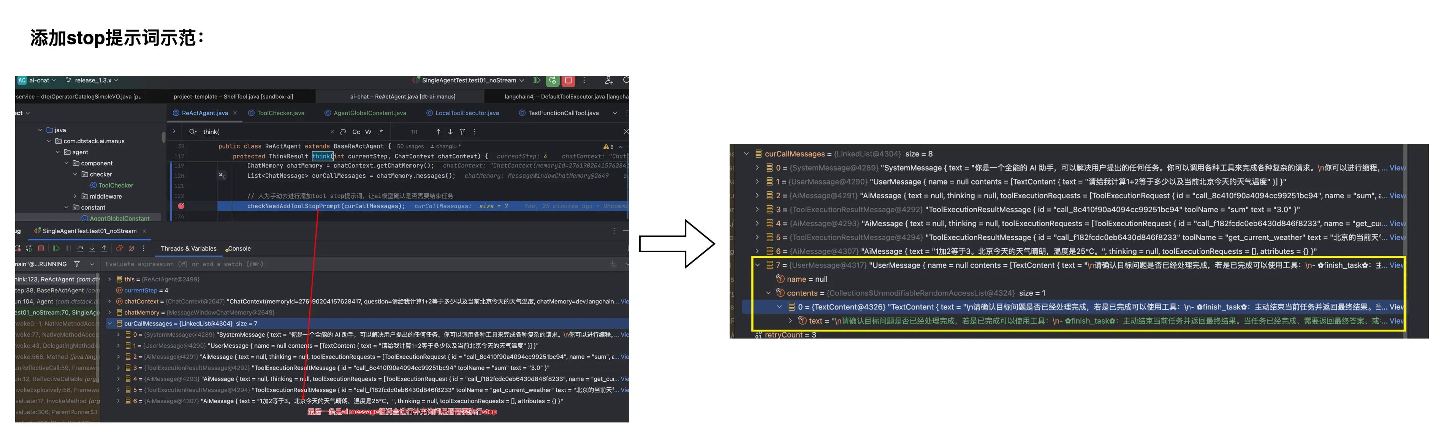Click the breakpoint on the checkNeedAddToolStopPrompt line

(x=181, y=206)
